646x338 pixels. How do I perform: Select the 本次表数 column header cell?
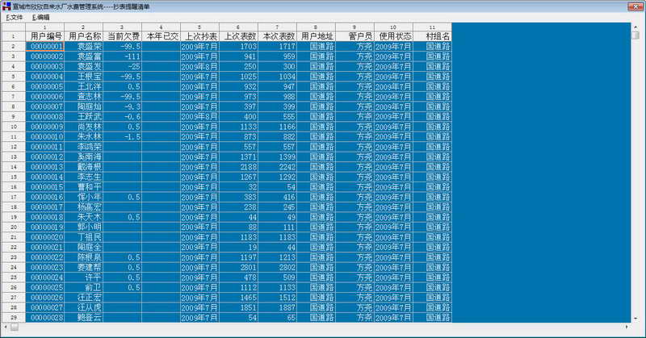(277, 36)
